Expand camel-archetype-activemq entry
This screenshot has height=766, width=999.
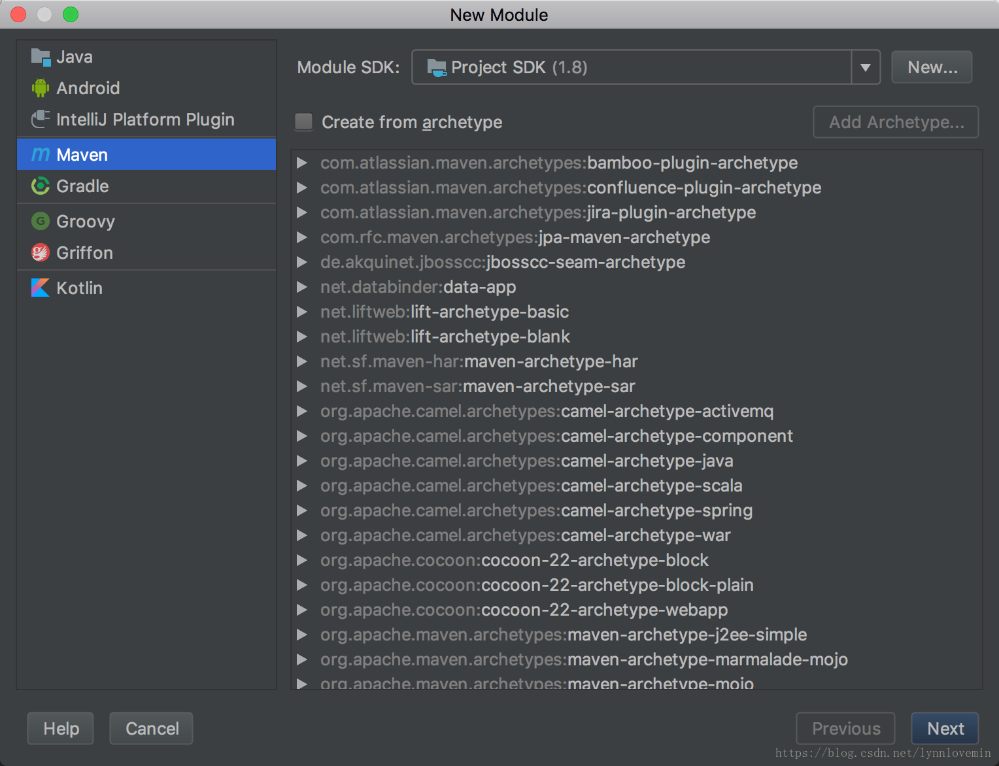(302, 411)
